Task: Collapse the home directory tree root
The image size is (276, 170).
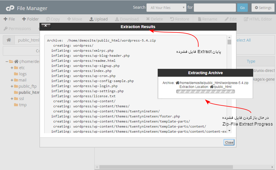Action: click(x=7, y=62)
